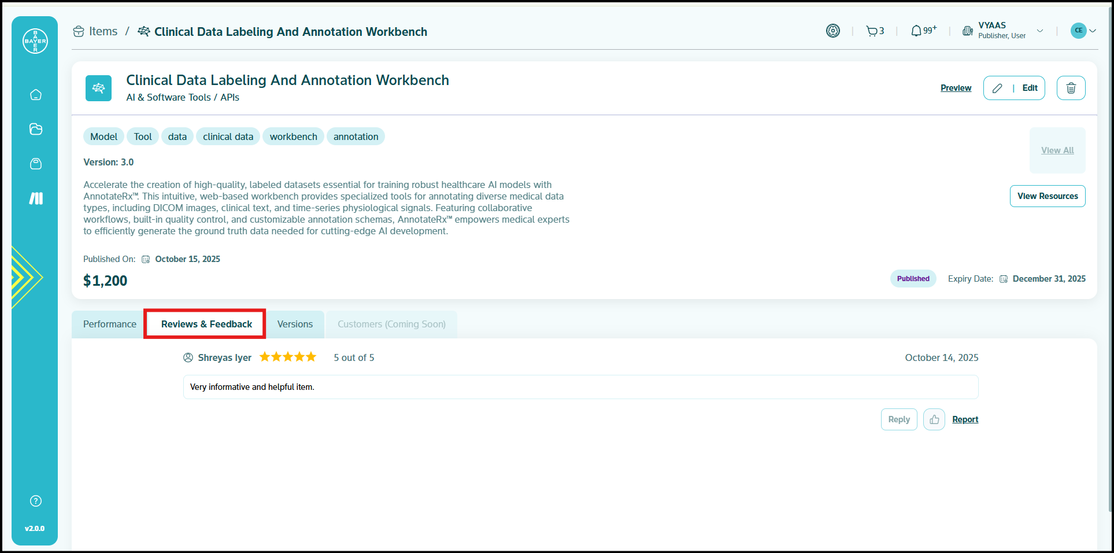1114x553 pixels.
Task: Click the View Resources button
Action: (x=1047, y=196)
